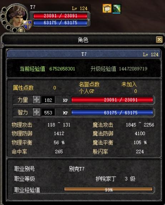
Task: Click the bottom portrait ring slot
Action: coord(14,30)
